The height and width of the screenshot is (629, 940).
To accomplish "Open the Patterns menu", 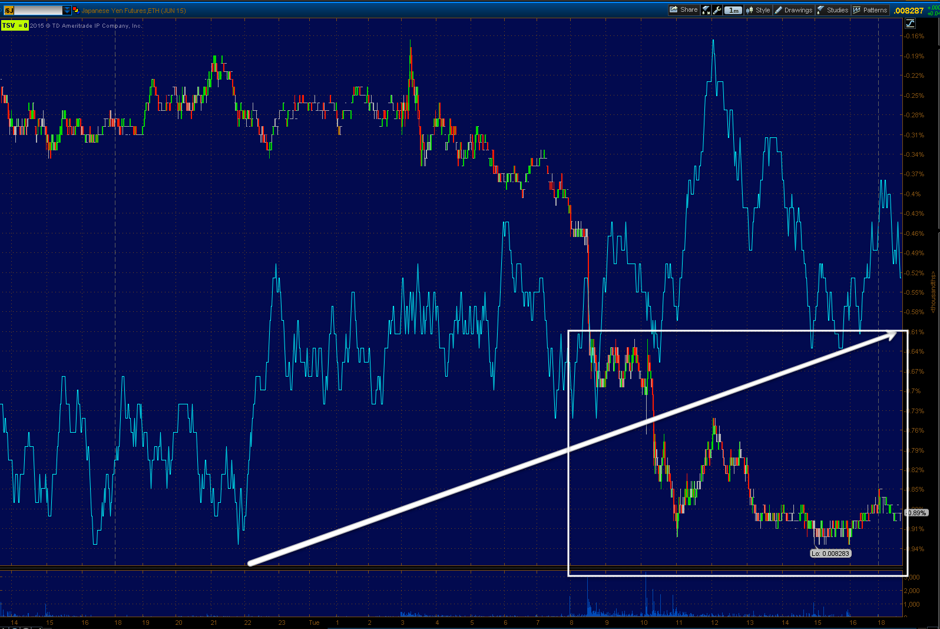I will tap(871, 10).
